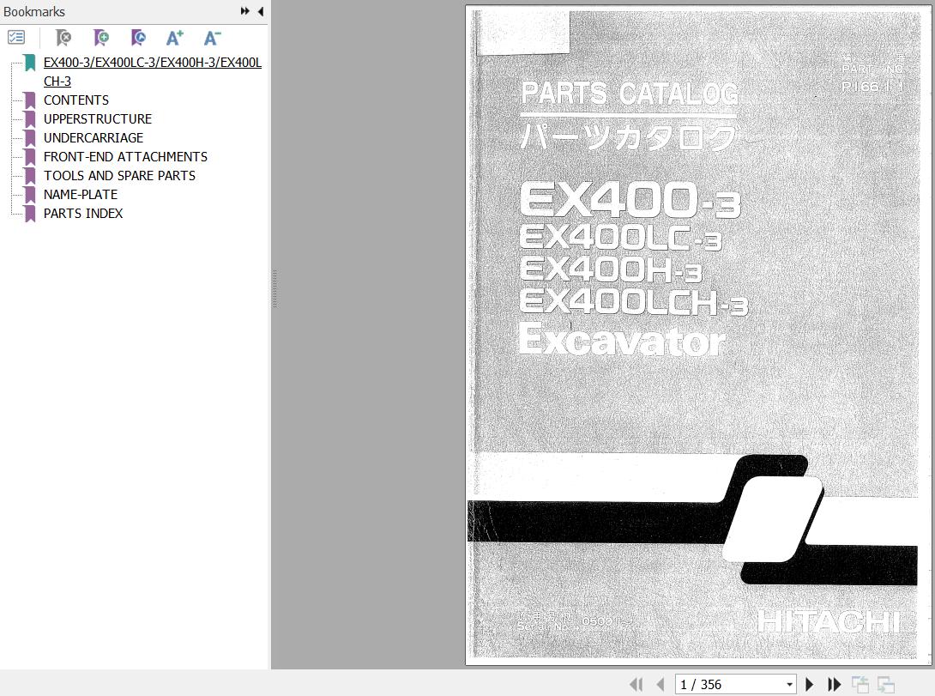The image size is (935, 696).
Task: Click the bookmark ribbon icon beside CONTENTS
Action: click(30, 100)
